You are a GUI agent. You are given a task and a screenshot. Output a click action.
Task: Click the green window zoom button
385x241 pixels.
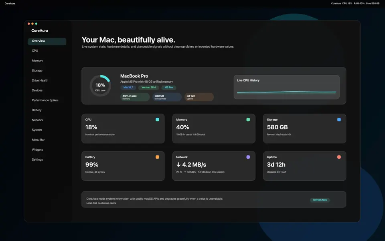[x=36, y=24]
